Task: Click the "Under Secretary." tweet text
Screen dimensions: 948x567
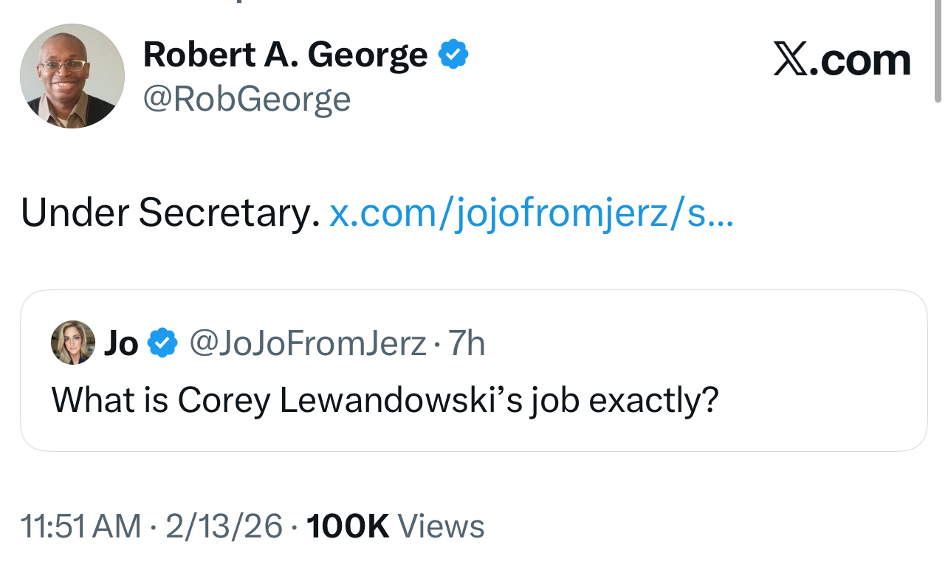Action: [x=170, y=213]
